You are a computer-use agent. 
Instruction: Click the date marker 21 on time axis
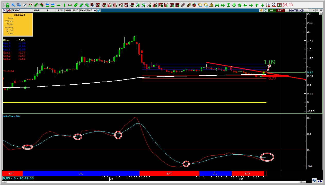click(x=111, y=179)
